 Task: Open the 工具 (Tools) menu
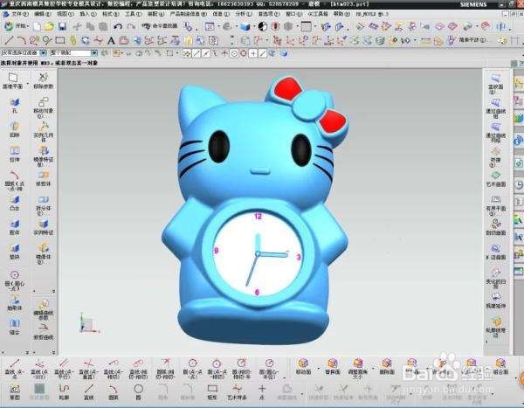point(133,14)
